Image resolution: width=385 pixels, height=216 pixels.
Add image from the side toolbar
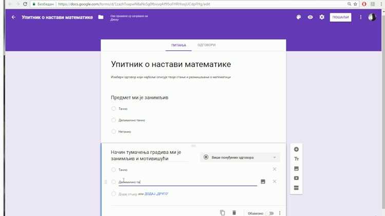click(x=296, y=168)
